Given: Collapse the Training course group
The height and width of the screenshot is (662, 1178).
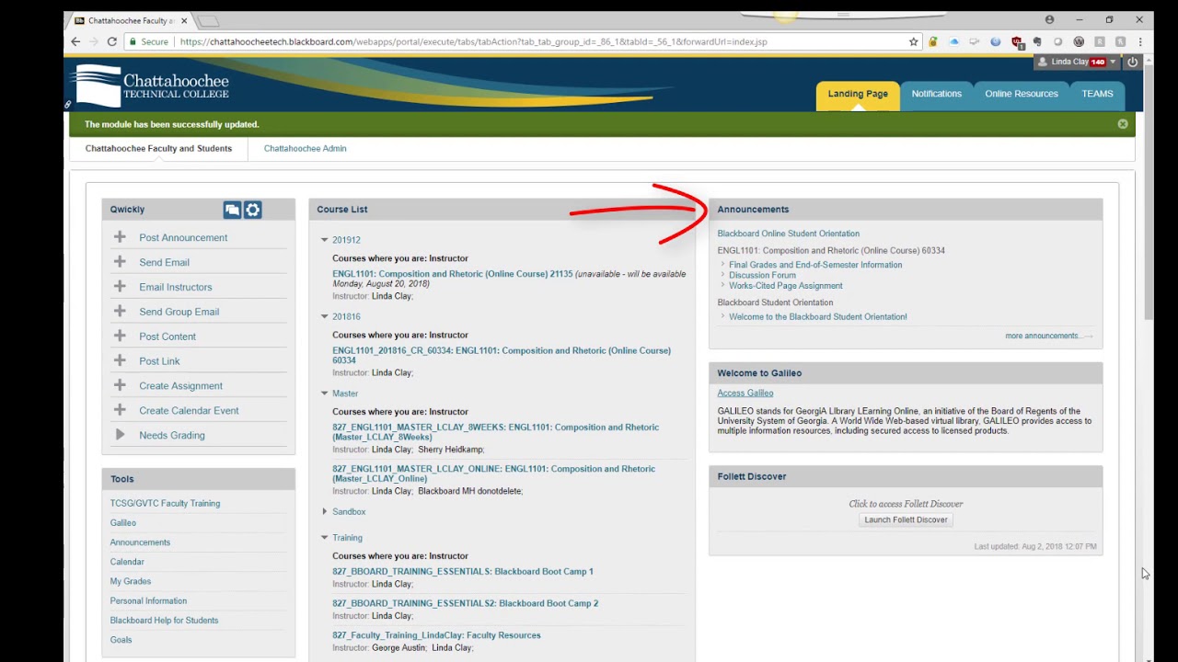Looking at the screenshot, I should pos(324,538).
